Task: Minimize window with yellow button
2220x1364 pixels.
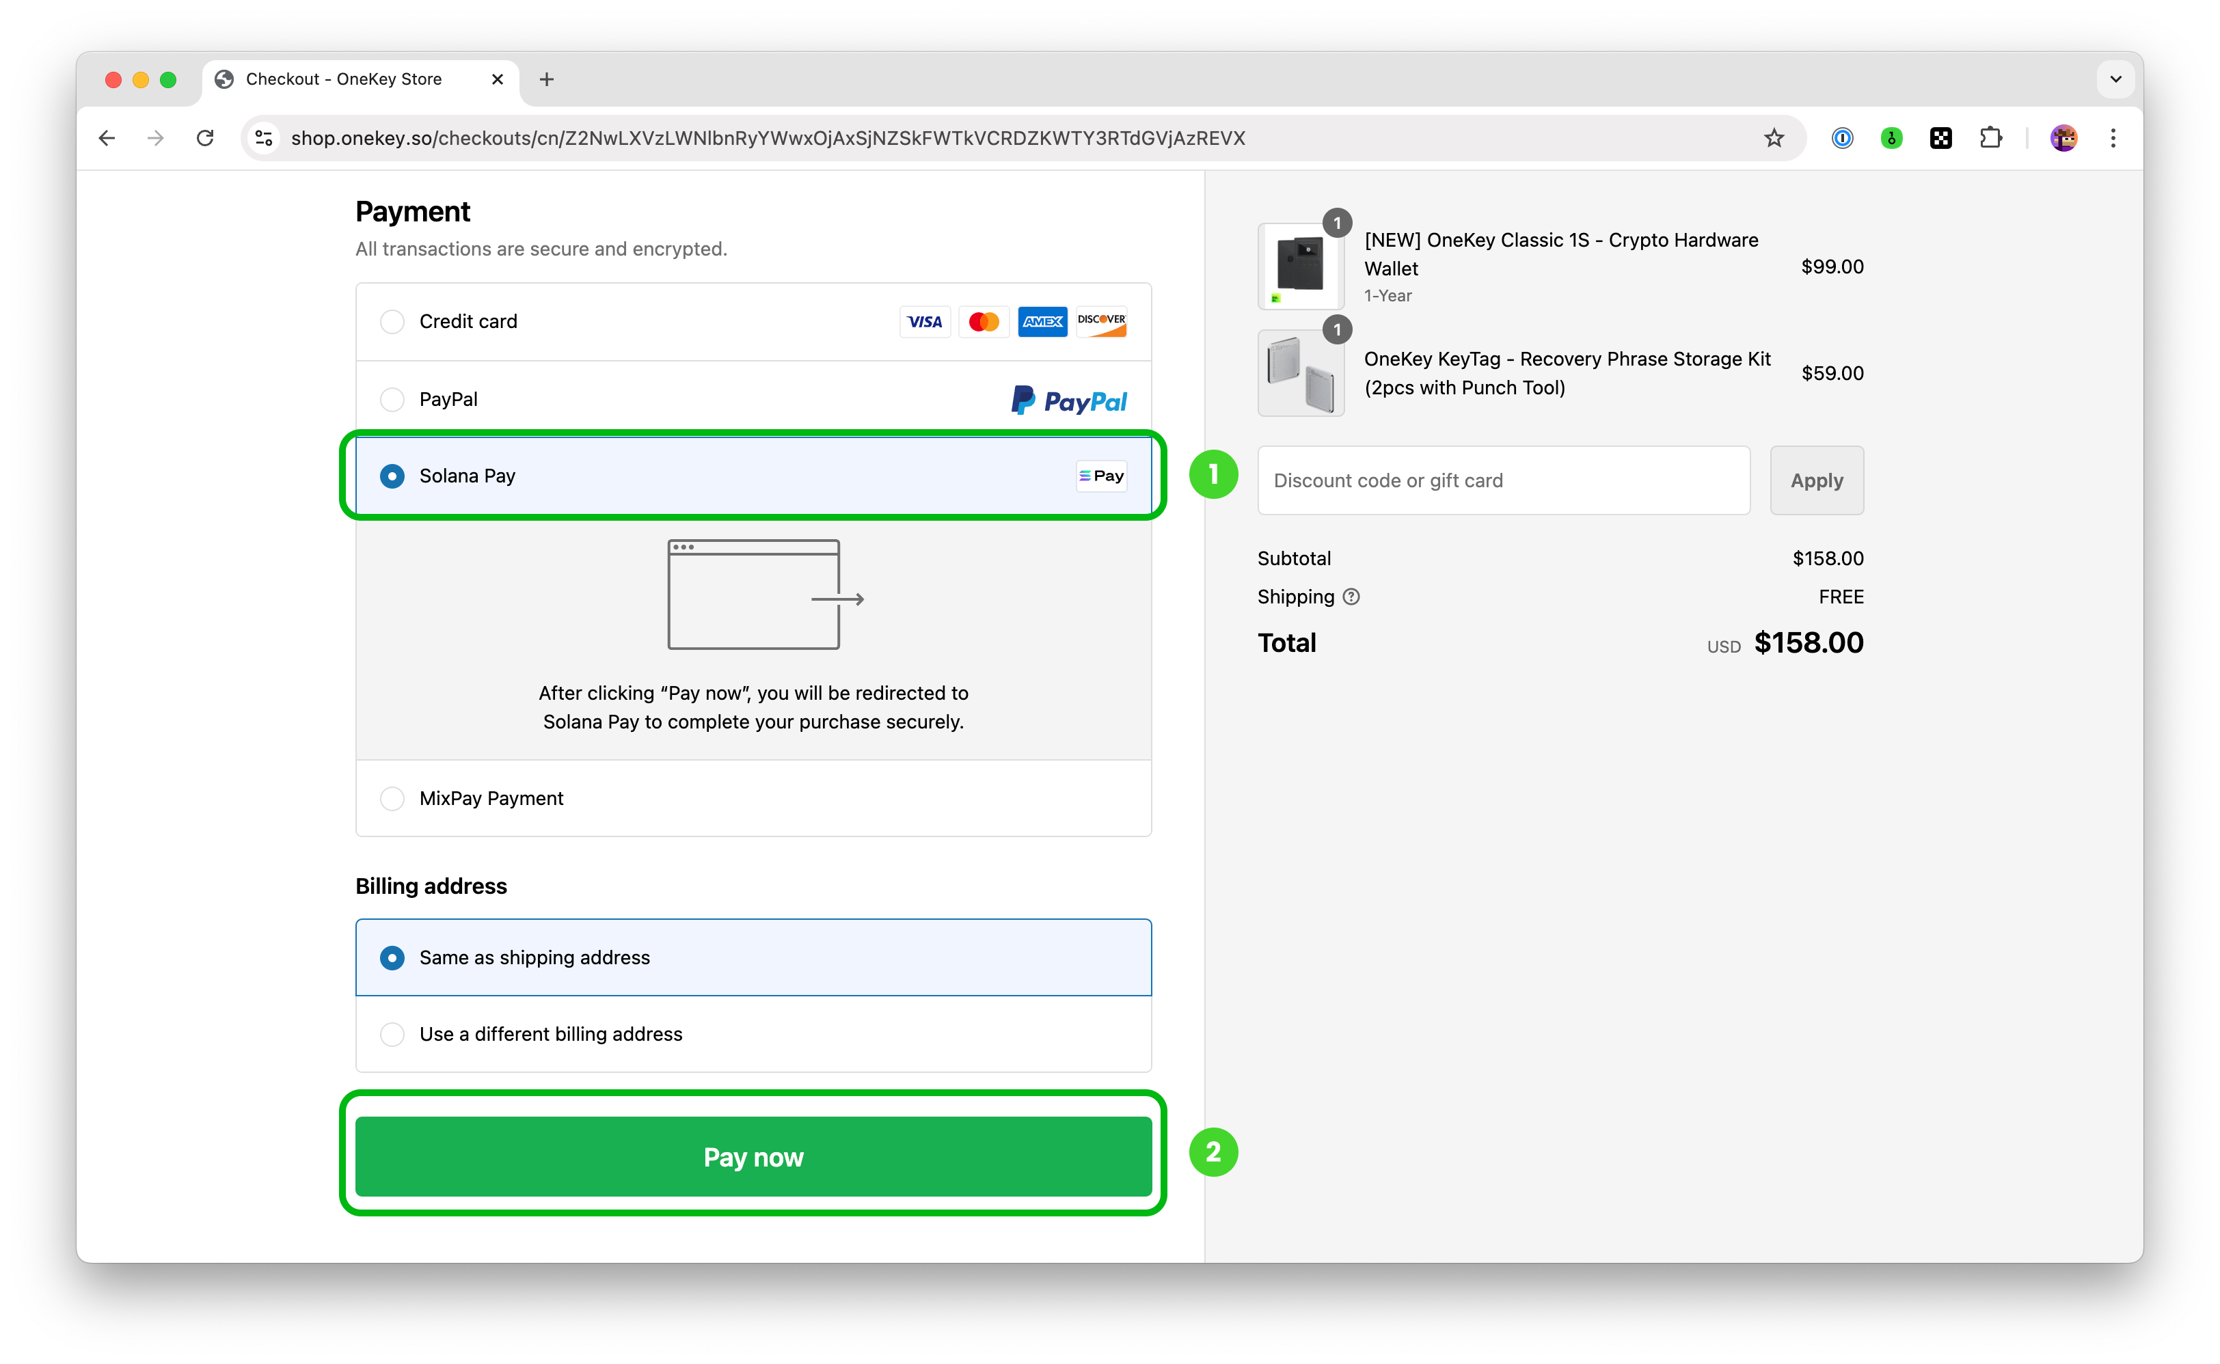Action: (140, 79)
